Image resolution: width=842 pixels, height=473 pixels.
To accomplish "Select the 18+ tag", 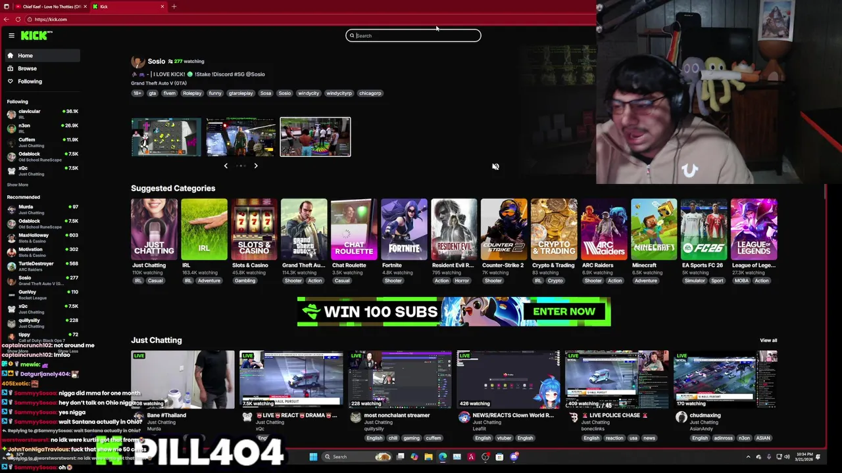I will click(137, 93).
